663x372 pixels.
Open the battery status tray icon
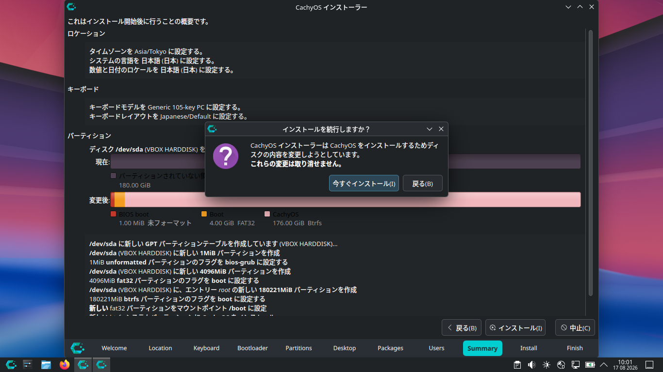pyautogui.click(x=590, y=365)
